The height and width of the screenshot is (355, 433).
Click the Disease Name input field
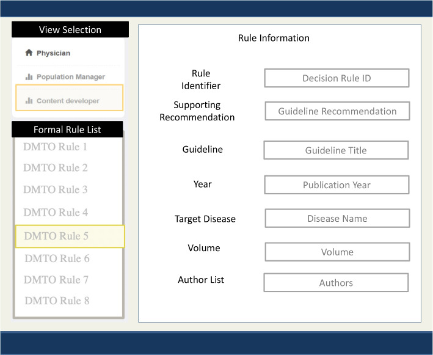click(337, 218)
